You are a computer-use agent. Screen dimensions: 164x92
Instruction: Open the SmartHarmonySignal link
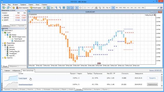(x=26, y=85)
